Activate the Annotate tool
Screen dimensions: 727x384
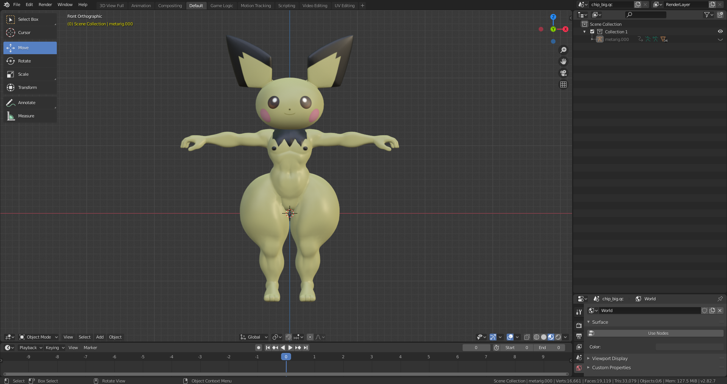click(30, 103)
